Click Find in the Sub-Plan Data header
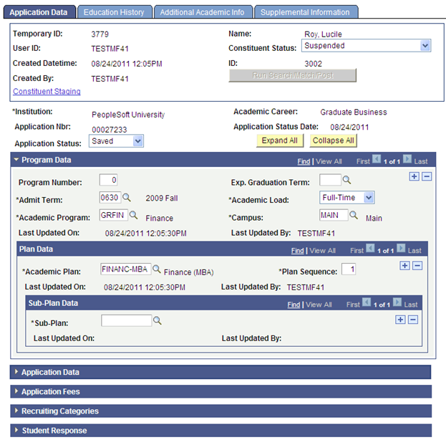The height and width of the screenshot is (440, 446). (294, 305)
